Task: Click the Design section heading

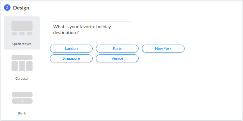Action: coord(21,8)
